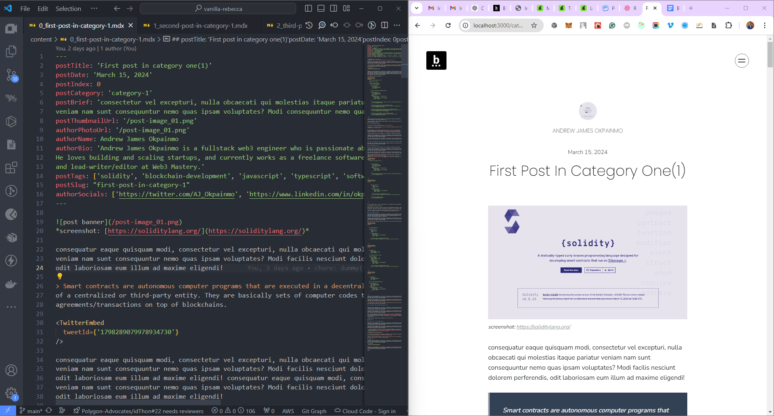Open the File menu

25,8
